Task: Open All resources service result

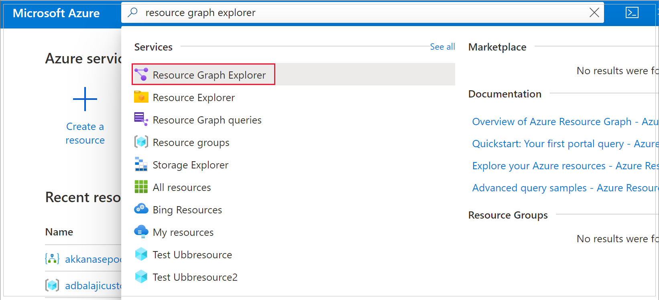Action: (x=182, y=187)
